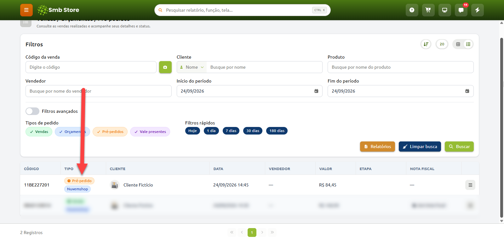Click the green Buscar button

(459, 146)
